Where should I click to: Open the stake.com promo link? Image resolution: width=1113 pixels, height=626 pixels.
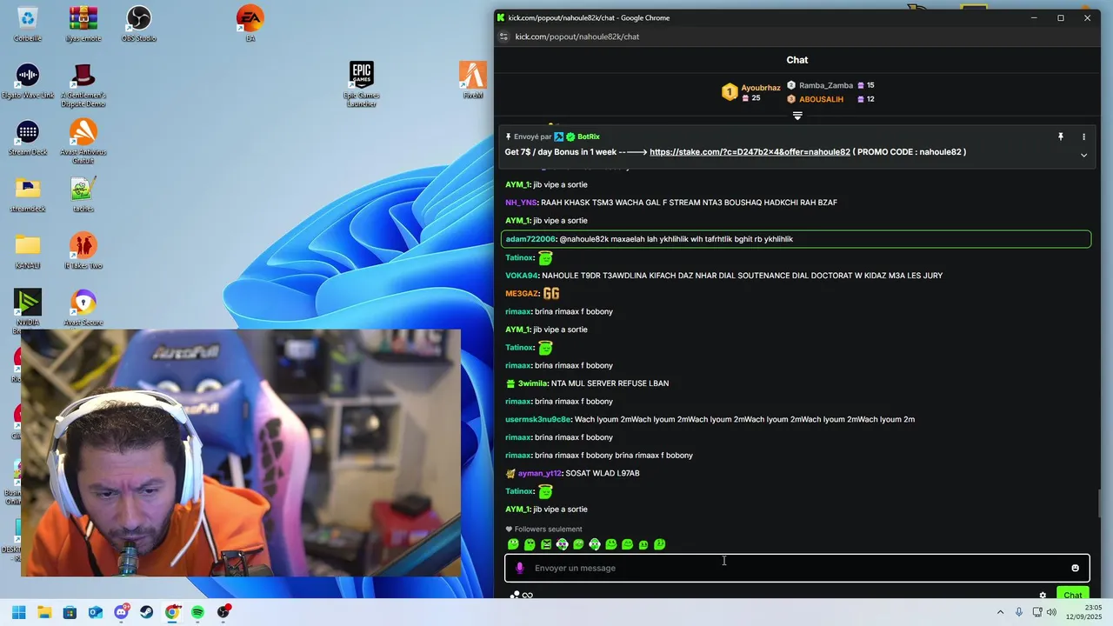pos(750,152)
